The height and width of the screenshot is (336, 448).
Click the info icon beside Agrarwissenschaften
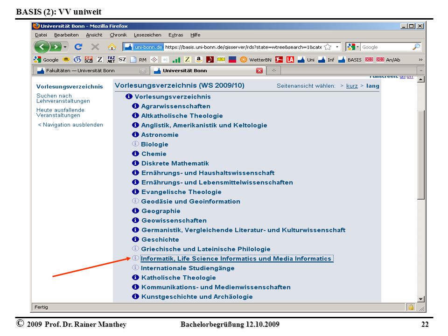(x=135, y=106)
